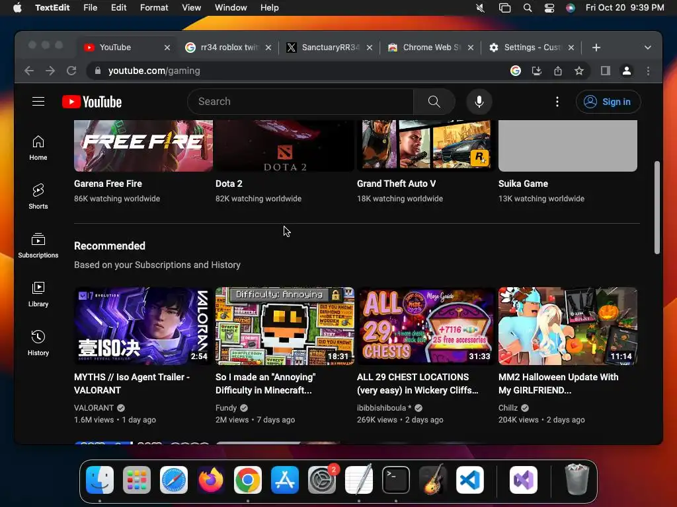This screenshot has width=677, height=507.
Task: Click the address bar URL
Action: click(x=154, y=71)
